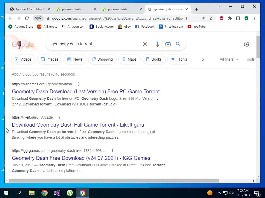Click the scroll-down arrow of scrollbar
Image resolution: width=265 pixels, height=198 pixels.
point(258,176)
